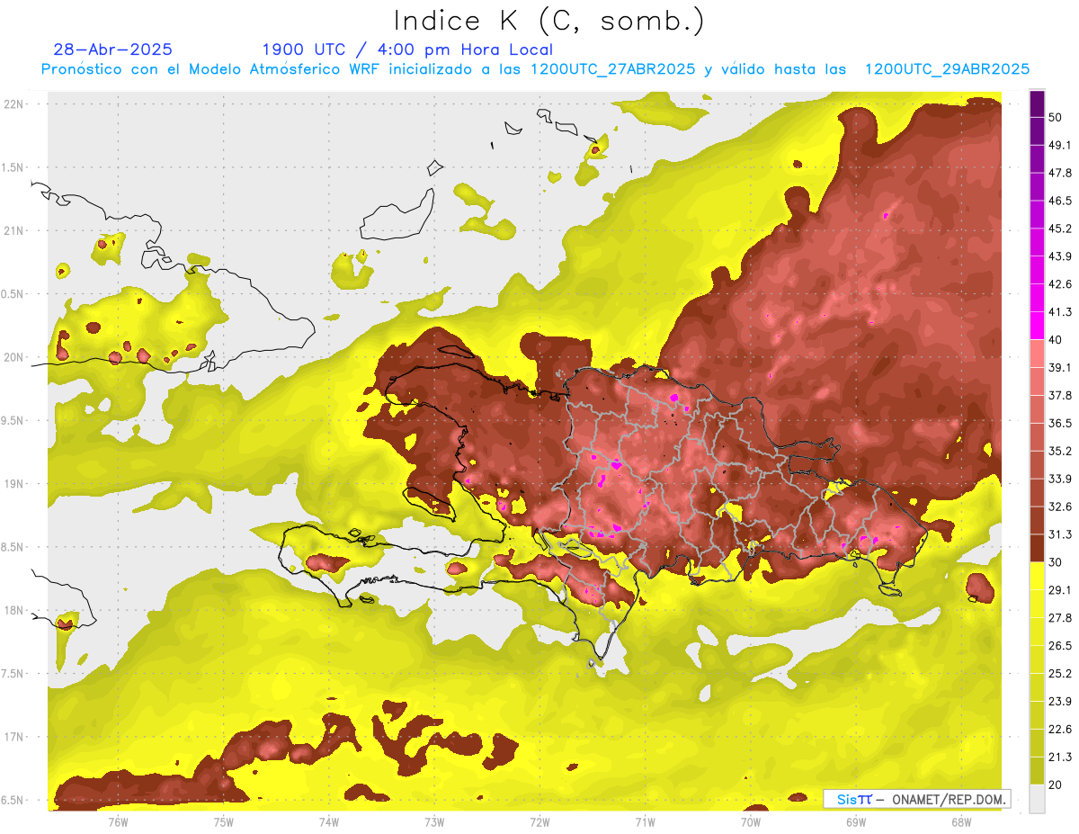Viewport: 1079px width, 834px height.
Task: Click the "17N" latitude axis label
Action: point(13,737)
